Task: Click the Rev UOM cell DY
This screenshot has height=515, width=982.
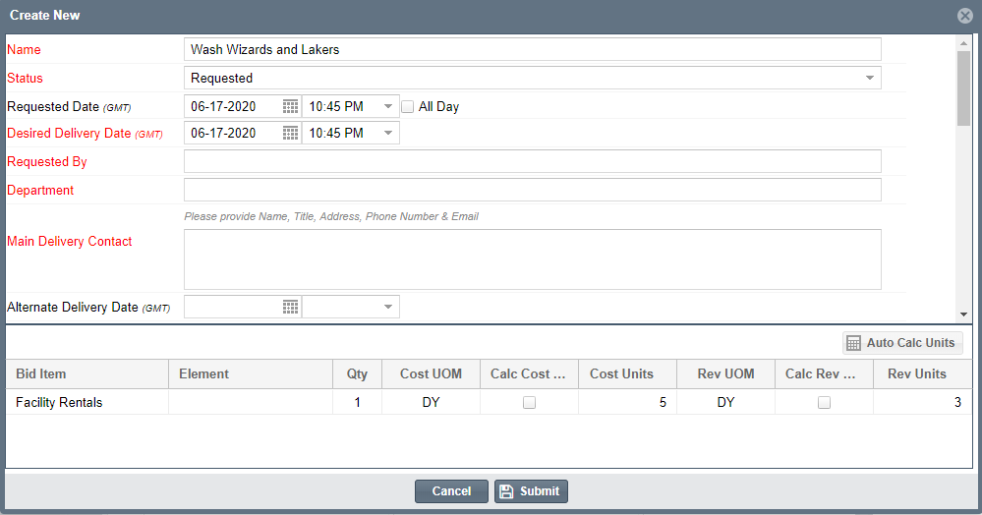Action: [725, 402]
